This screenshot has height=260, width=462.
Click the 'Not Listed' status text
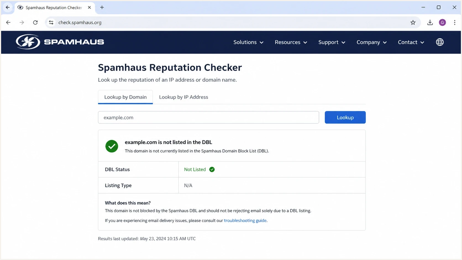(x=195, y=169)
